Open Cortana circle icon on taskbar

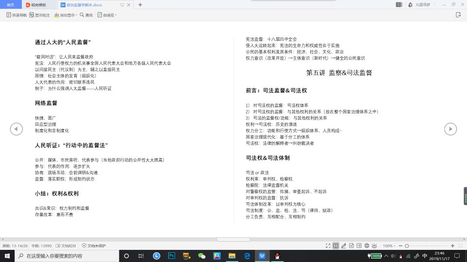126,256
